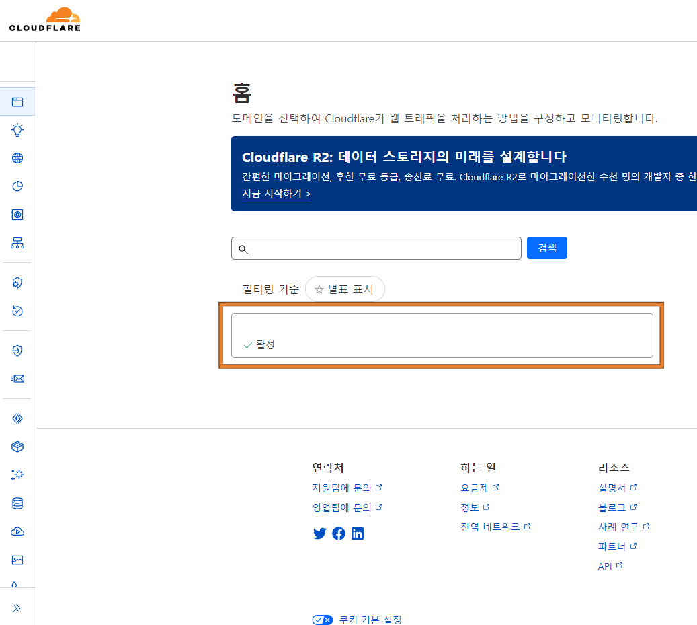Open Cloudflare's Twitter page icon
697x625 pixels.
pyautogui.click(x=320, y=534)
